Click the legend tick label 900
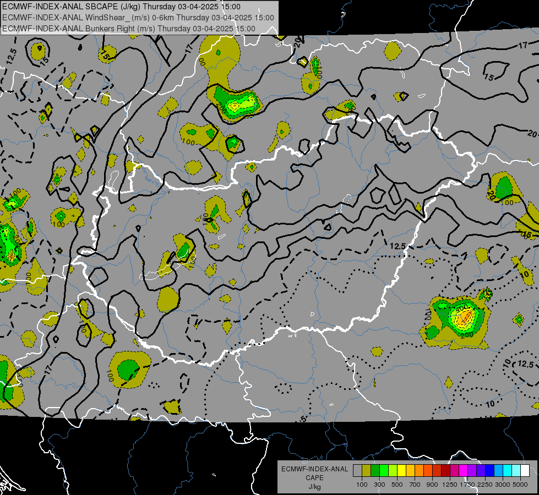Screen dimensions: 539x495 432,485
